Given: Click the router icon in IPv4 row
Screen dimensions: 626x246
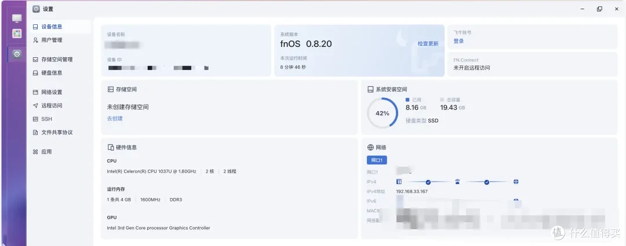Looking at the screenshot, I should click(x=457, y=182).
